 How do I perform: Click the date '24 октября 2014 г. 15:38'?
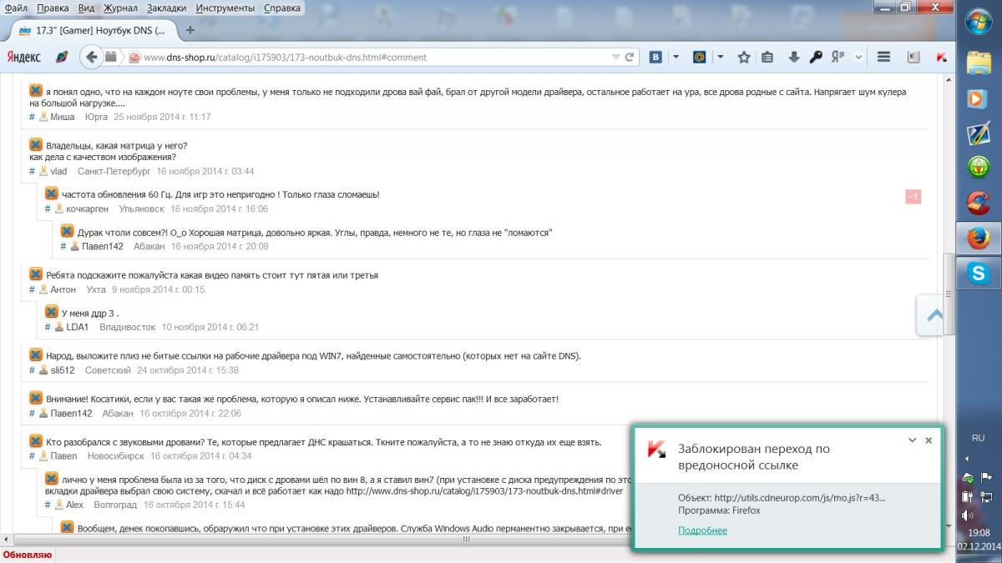pos(188,369)
